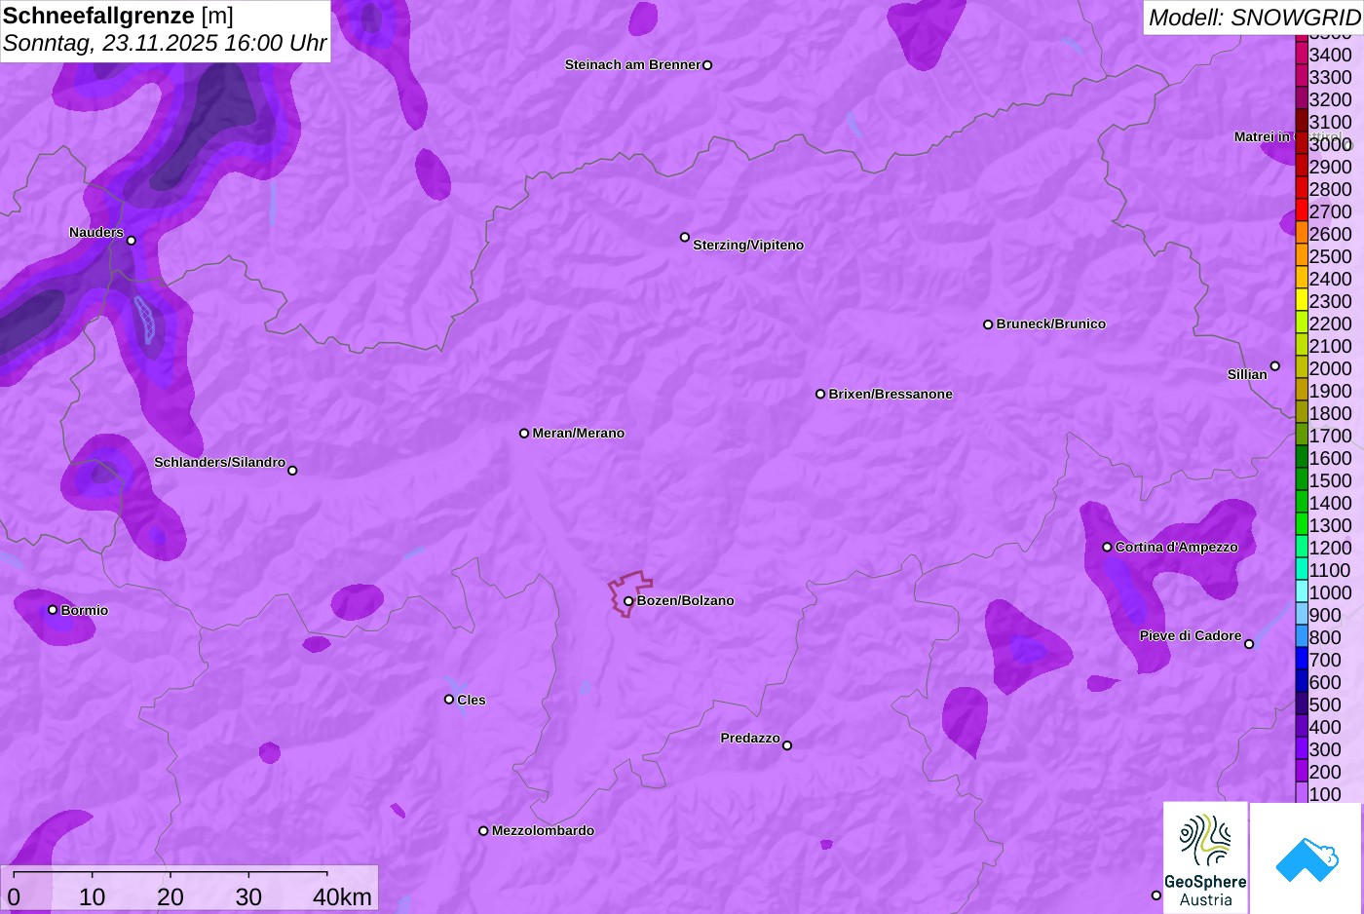Select the 1000 m legend color
1364x914 pixels.
click(1302, 590)
